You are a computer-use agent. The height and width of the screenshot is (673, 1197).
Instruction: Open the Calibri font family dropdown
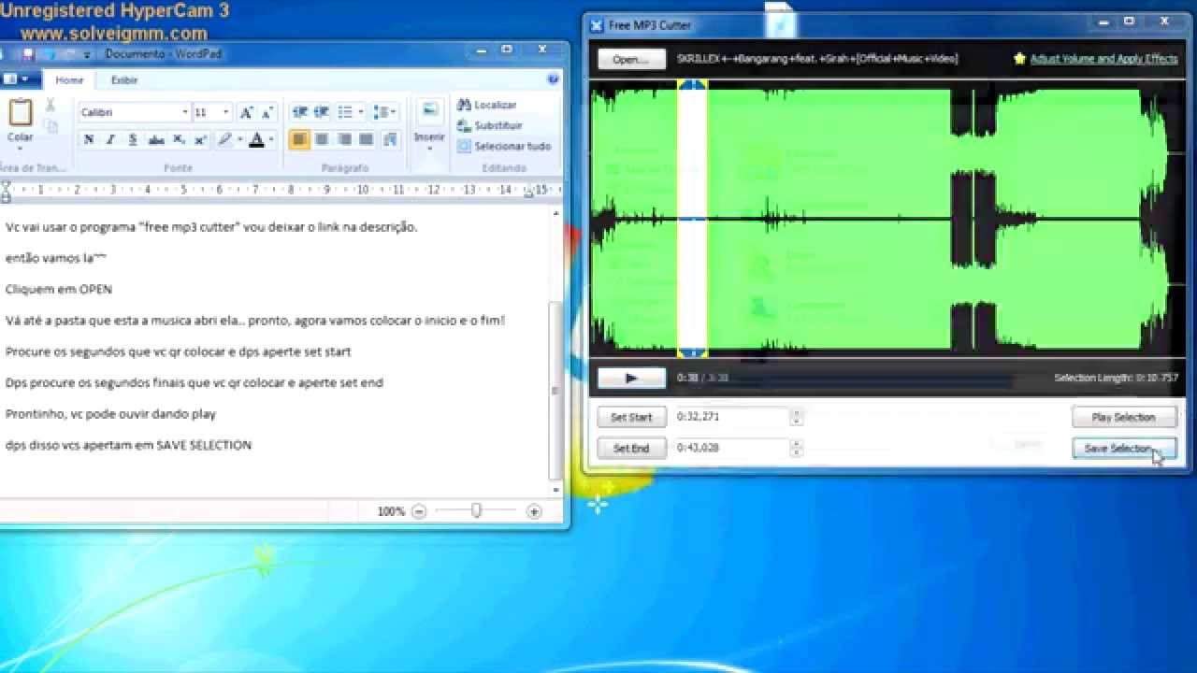click(184, 112)
